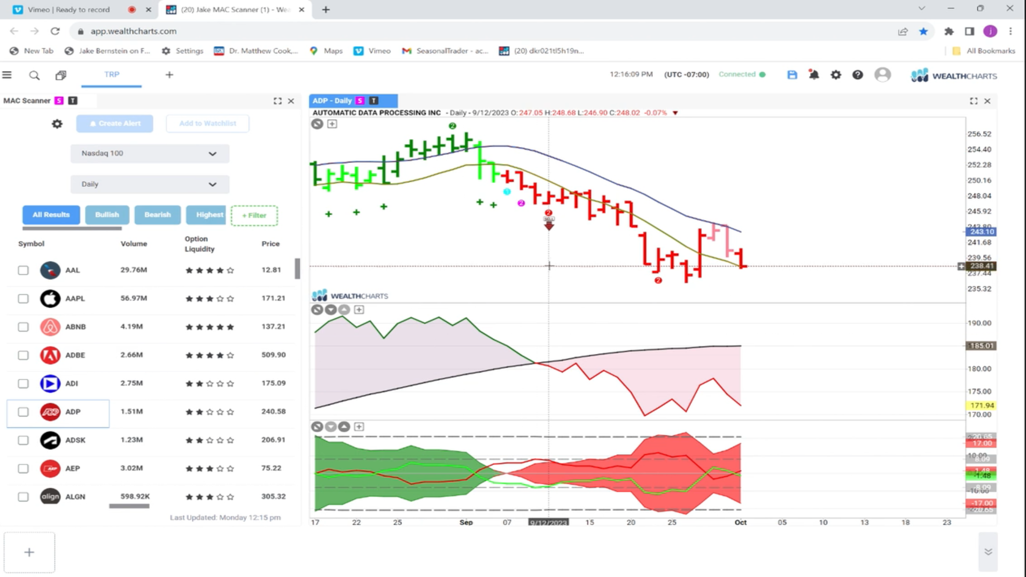
Task: Open MAC Scanner settings gear
Action: 57,124
